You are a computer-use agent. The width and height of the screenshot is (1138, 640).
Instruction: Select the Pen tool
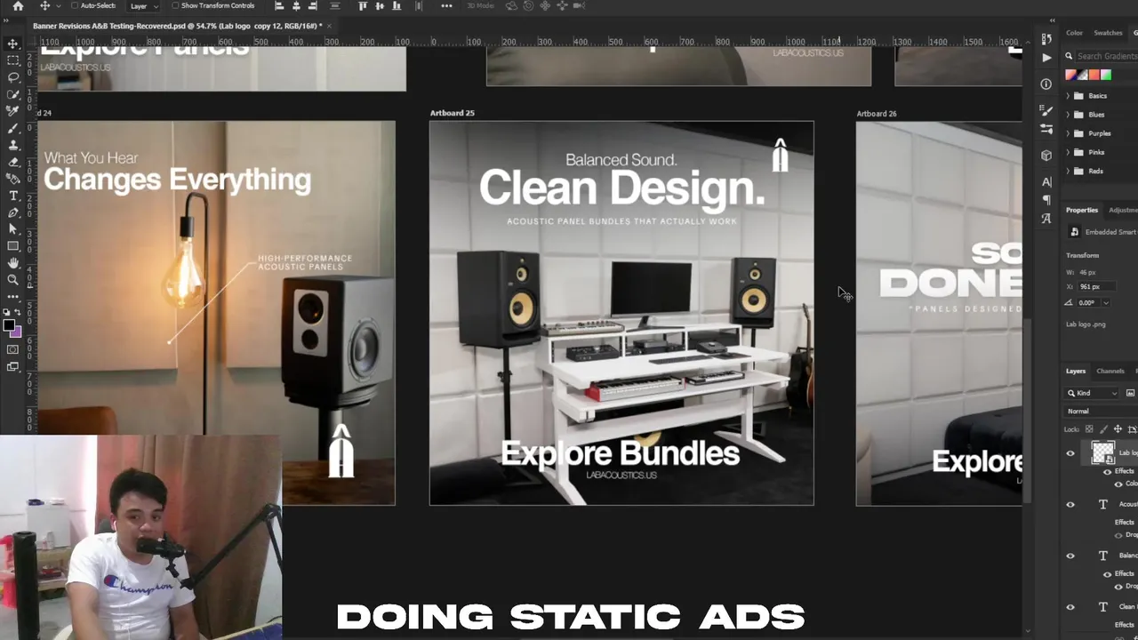[x=13, y=212]
